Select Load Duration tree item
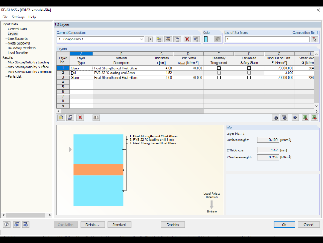Viewport: 323px width, 243px height. (x=18, y=53)
